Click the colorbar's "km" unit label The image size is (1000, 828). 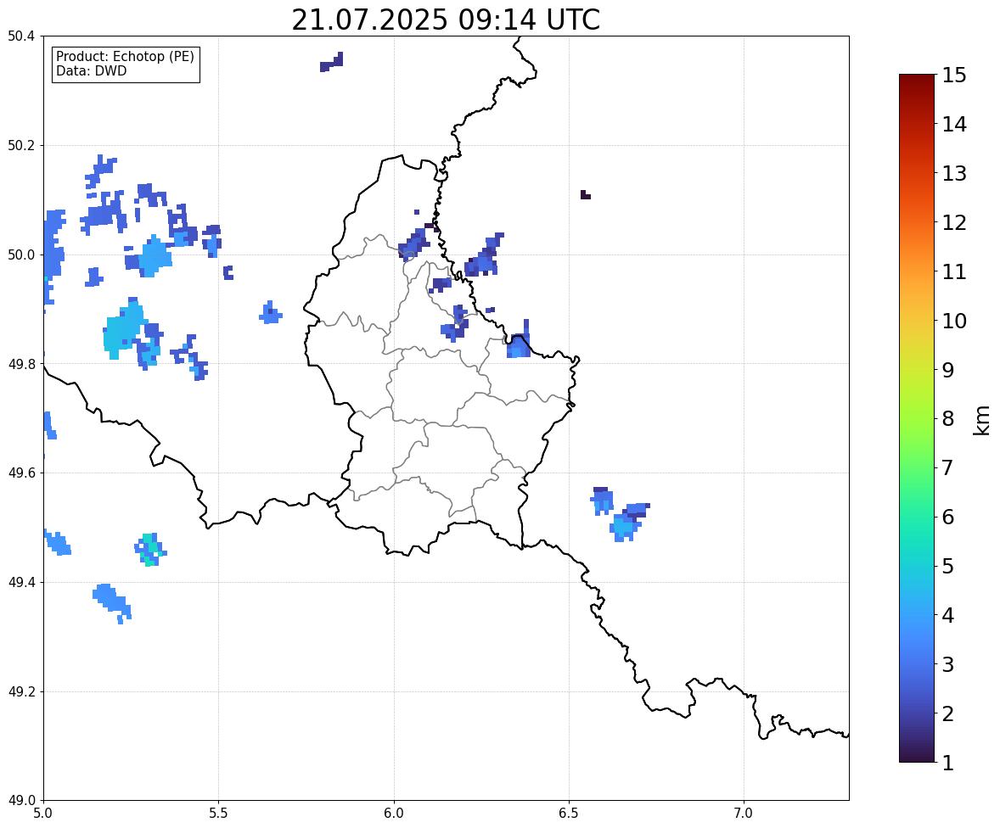981,420
